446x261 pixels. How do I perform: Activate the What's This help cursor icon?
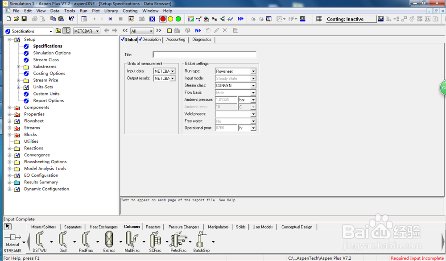71,19
